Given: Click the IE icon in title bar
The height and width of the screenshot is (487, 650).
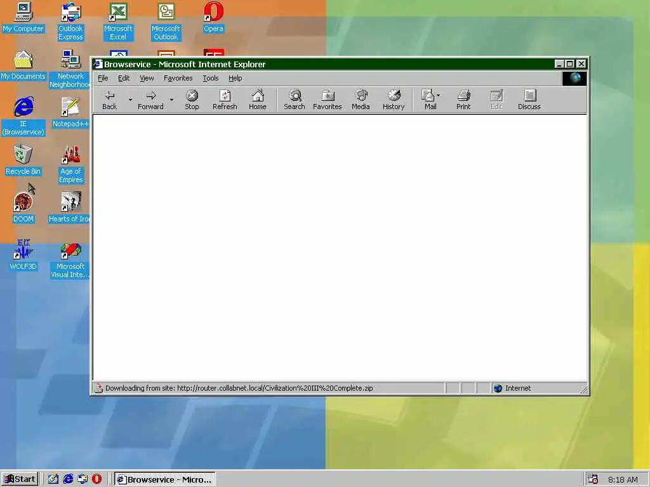Looking at the screenshot, I should click(98, 64).
